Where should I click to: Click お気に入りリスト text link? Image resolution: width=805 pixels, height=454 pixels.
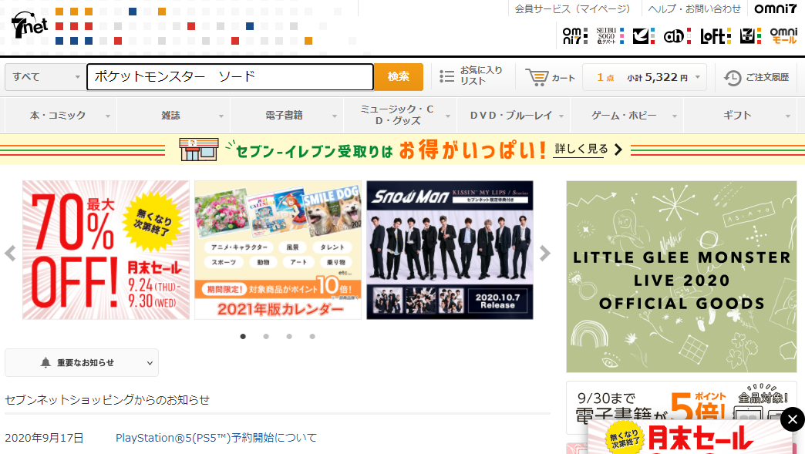pyautogui.click(x=481, y=76)
